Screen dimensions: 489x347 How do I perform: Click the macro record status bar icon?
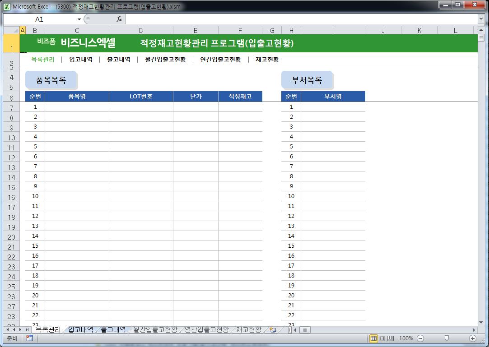30,338
